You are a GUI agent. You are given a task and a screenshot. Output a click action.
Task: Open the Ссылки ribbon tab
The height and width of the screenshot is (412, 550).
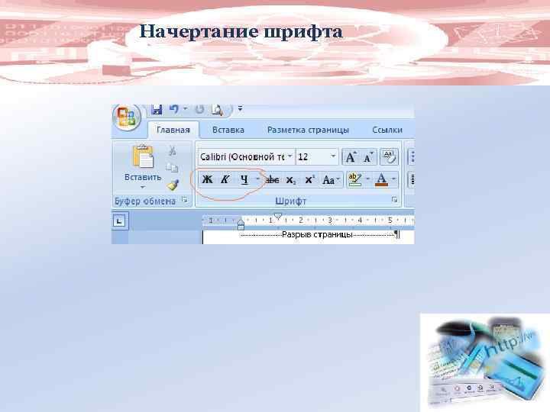(x=387, y=130)
